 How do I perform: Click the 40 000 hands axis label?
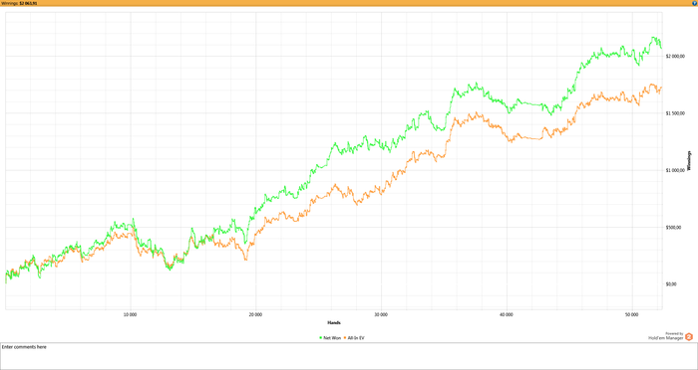pyautogui.click(x=507, y=314)
